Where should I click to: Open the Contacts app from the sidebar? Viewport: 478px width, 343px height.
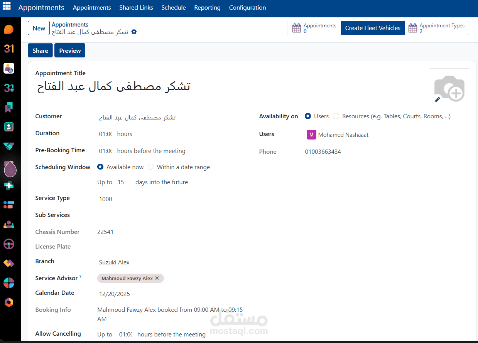coord(8,126)
